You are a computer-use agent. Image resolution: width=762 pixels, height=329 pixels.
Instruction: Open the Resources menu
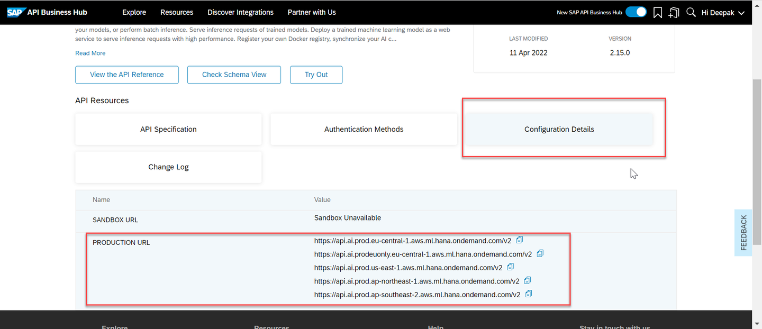177,12
